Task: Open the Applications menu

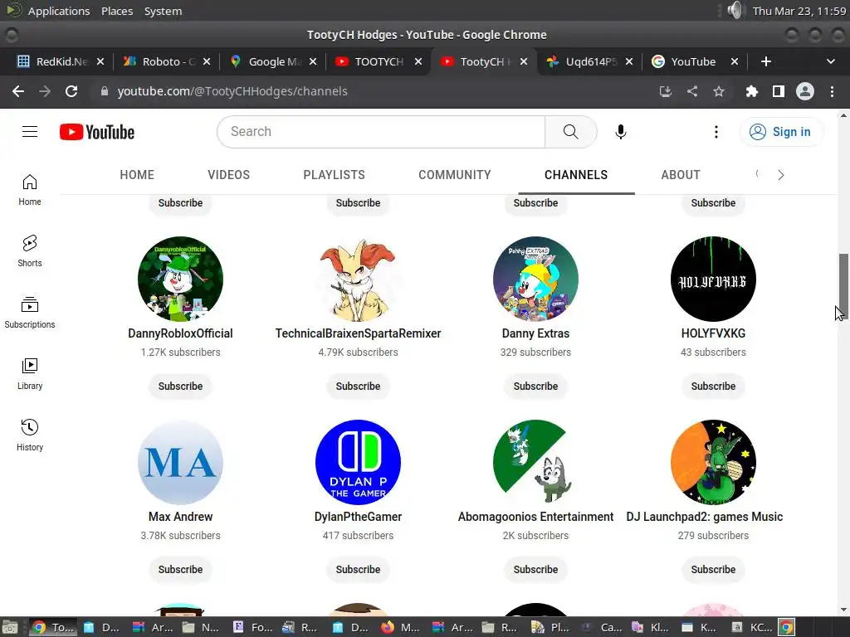Action: tap(59, 11)
